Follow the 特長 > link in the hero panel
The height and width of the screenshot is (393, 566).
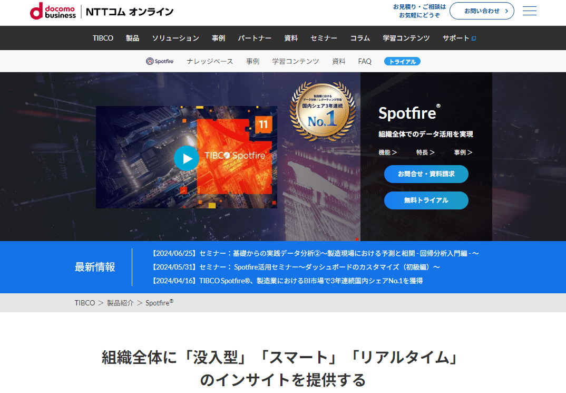425,152
